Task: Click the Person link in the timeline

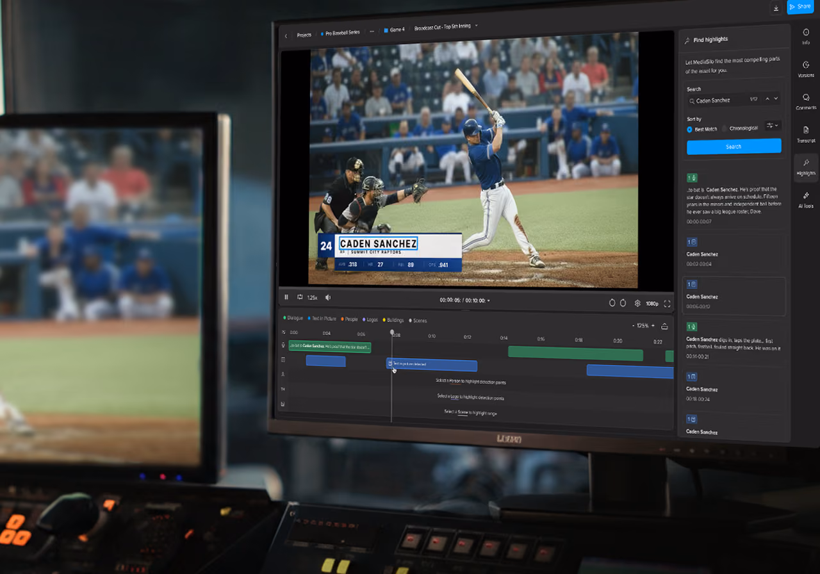Action: point(455,381)
